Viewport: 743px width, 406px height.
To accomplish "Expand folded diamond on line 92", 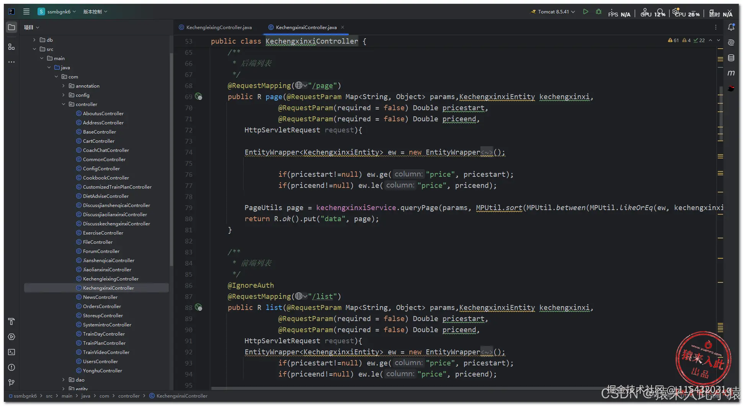I will pos(487,352).
